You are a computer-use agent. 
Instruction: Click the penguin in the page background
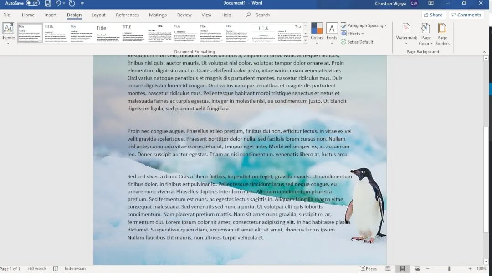coord(365,205)
